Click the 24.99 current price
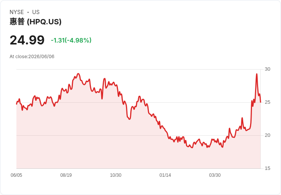Viewport: 281px width, 195px height. pyautogui.click(x=27, y=40)
